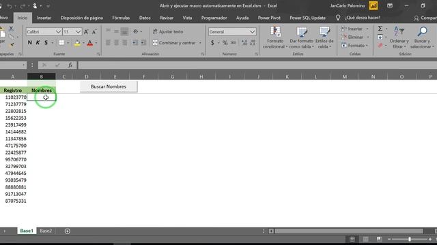Viewport: 437px width, 245px height.
Task: Set zoom with the zoom slider handle
Action: (x=410, y=239)
